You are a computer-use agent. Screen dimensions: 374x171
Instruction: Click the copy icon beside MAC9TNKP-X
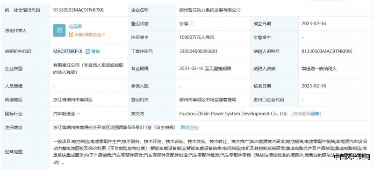pos(87,51)
